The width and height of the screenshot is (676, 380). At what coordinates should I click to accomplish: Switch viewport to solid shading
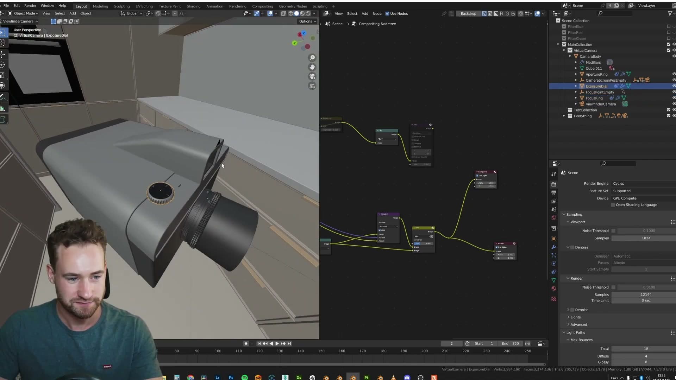pos(296,13)
